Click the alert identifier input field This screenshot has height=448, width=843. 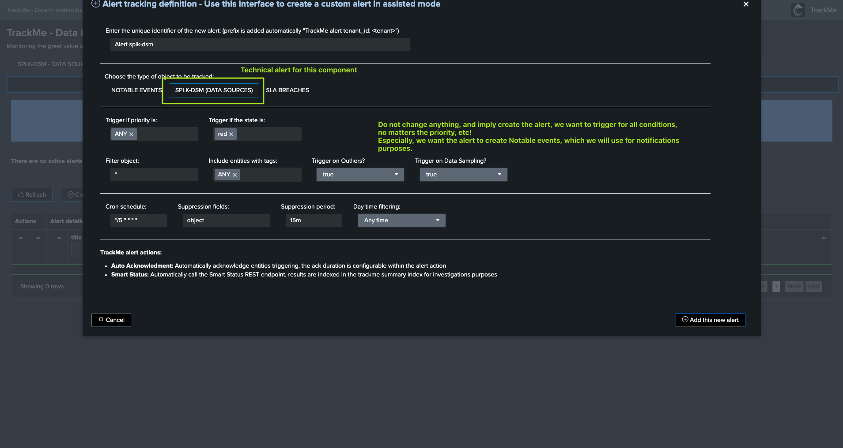point(260,45)
